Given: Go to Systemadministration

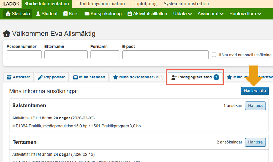Looking at the screenshot, I should click(186, 4).
